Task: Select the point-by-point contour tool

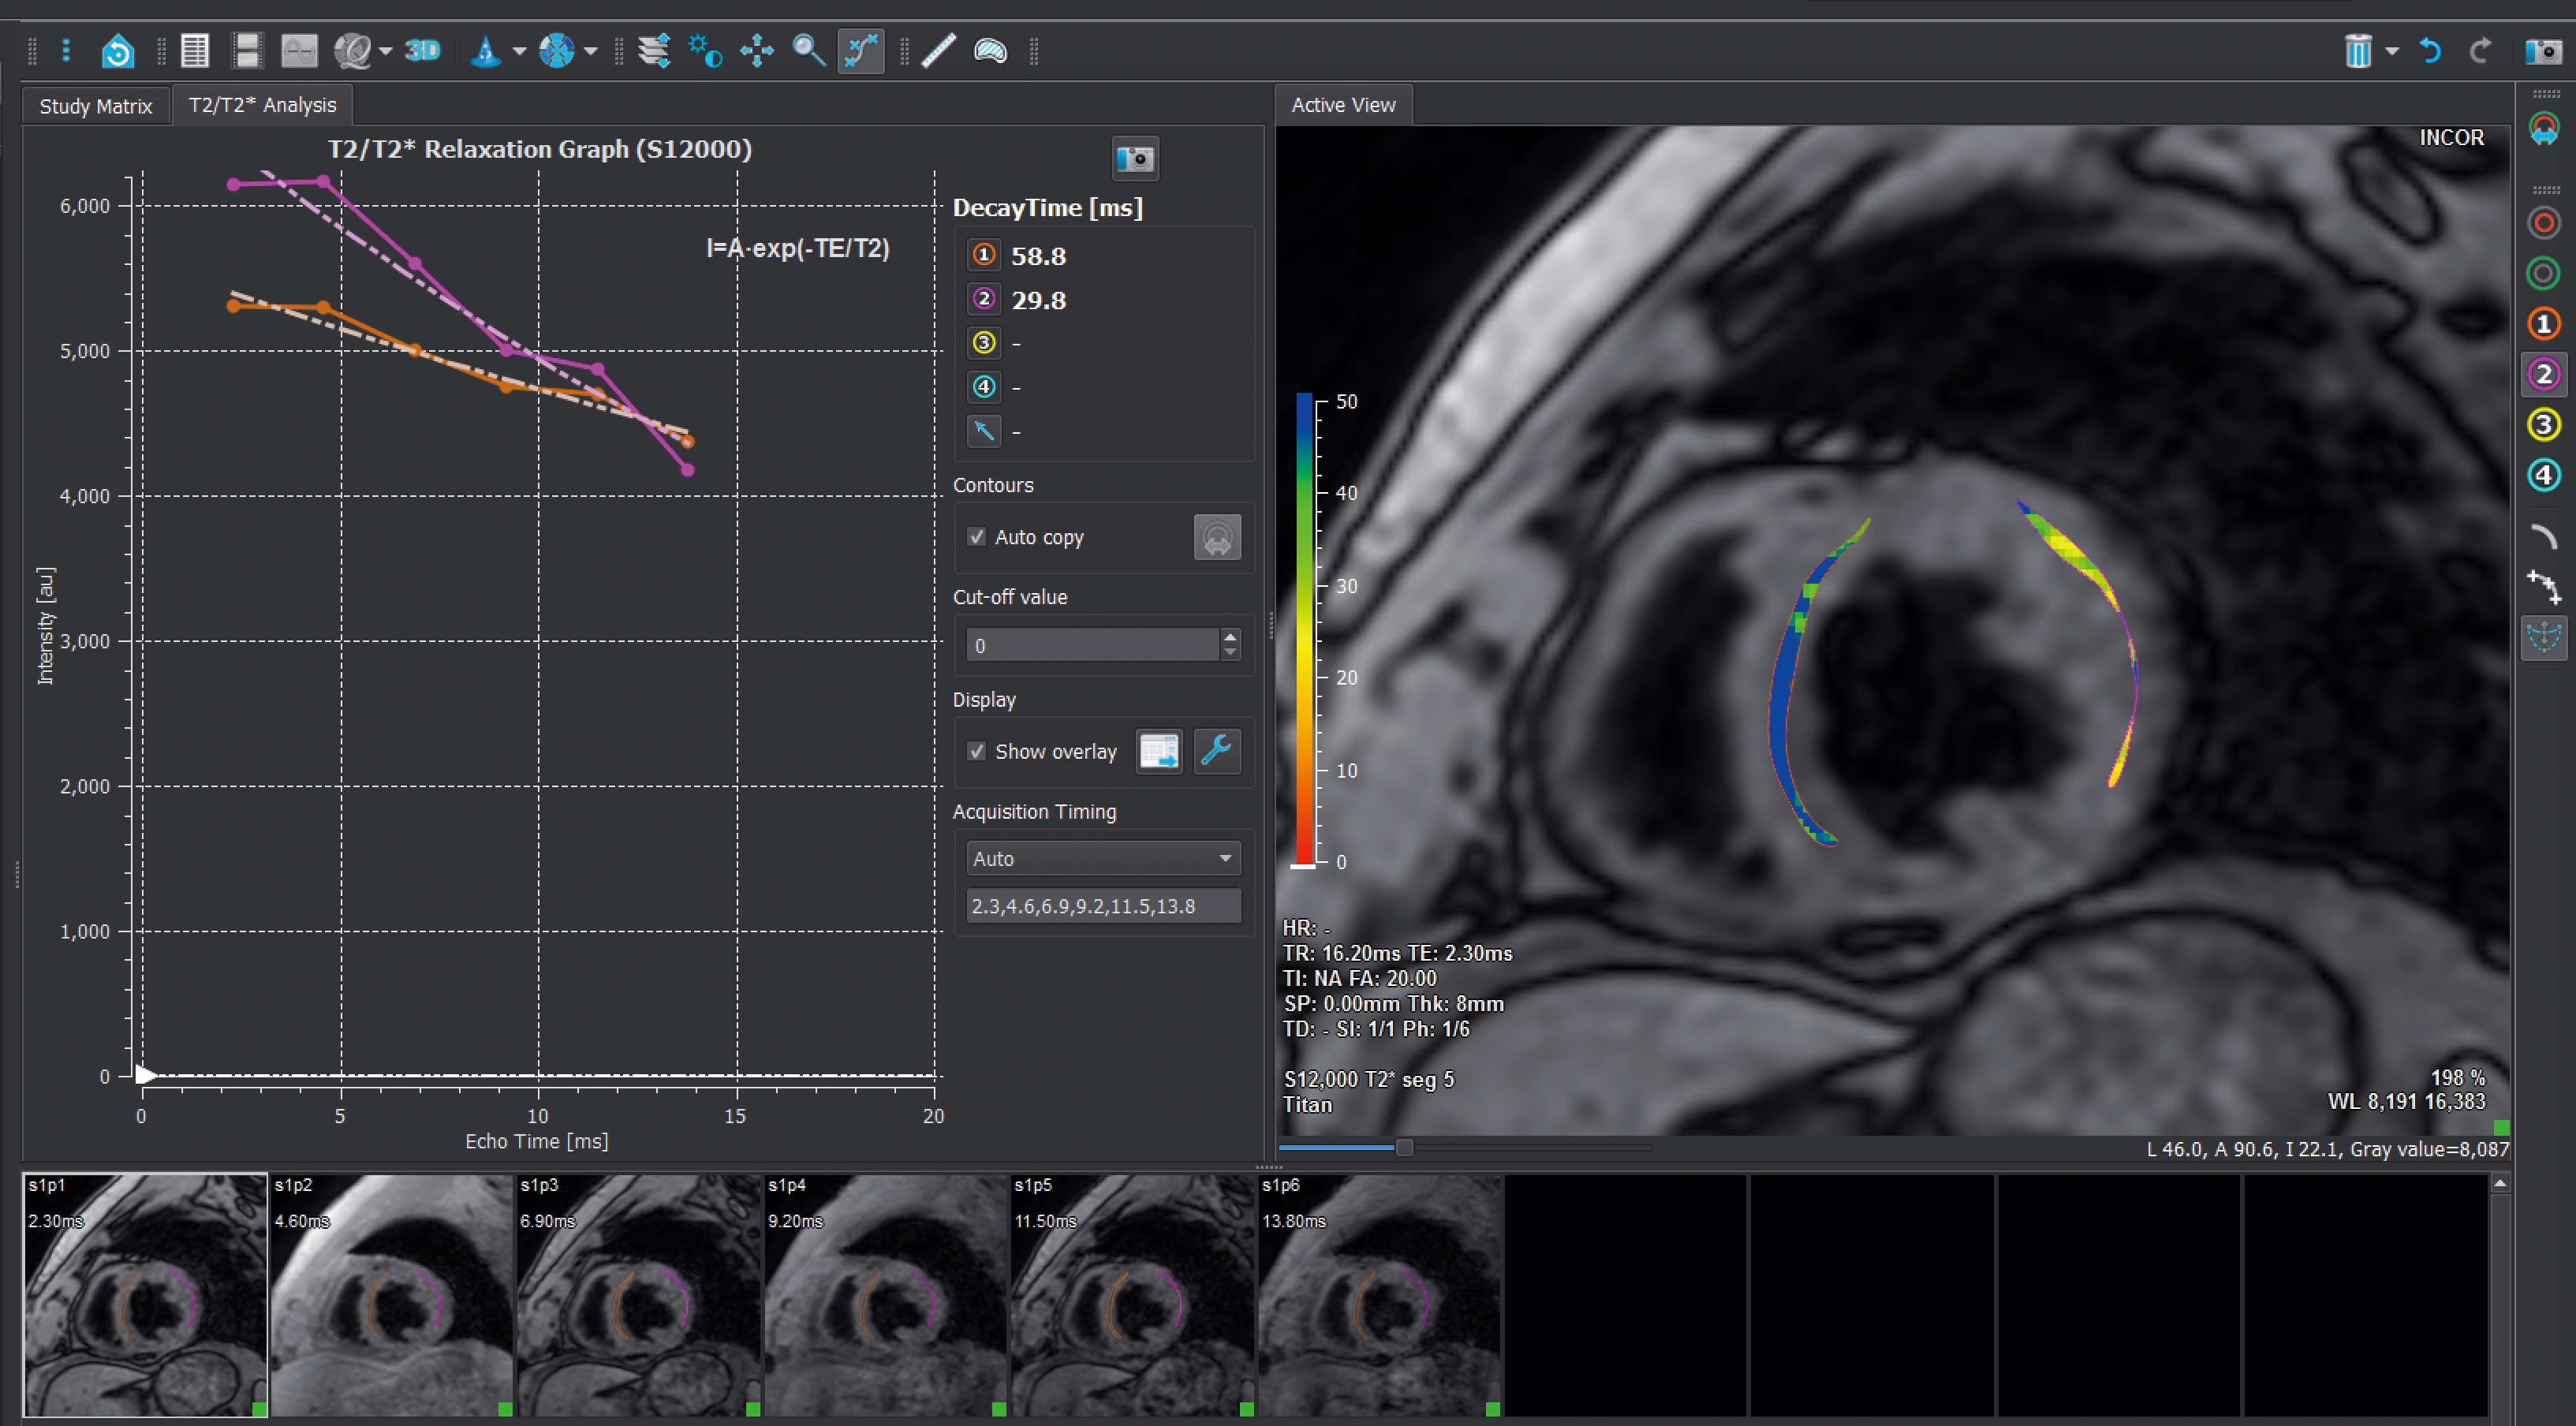Action: [2544, 586]
